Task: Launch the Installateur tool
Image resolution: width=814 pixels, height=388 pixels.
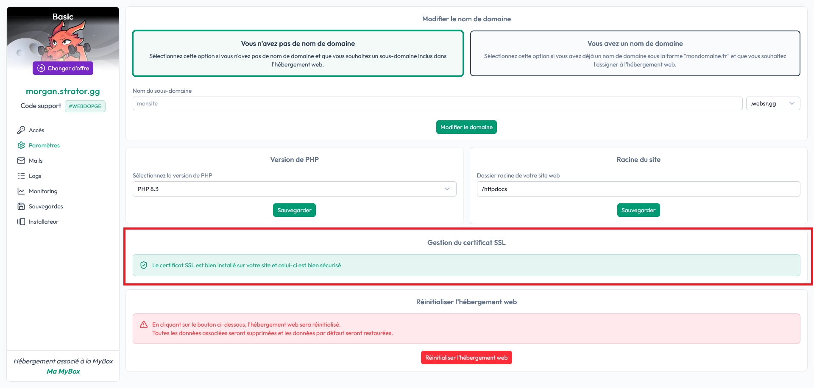Action: point(43,222)
